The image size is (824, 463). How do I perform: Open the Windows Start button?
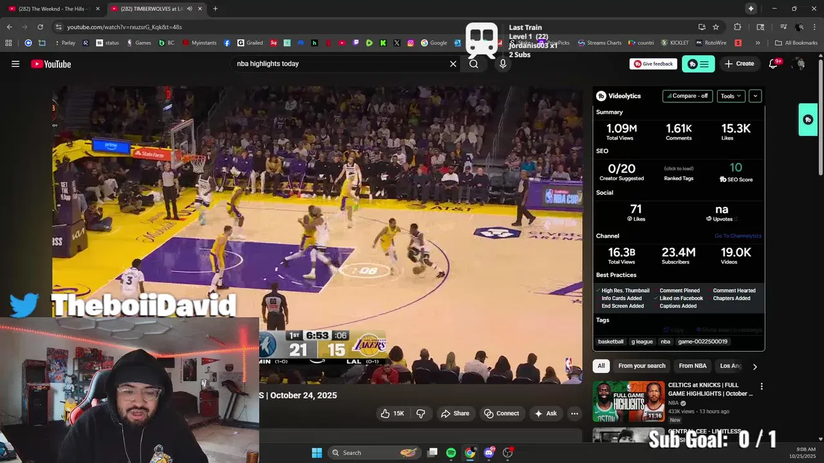coord(317,453)
